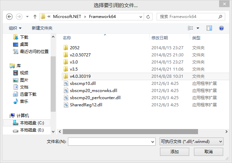
Task: Click sidebar scrollbar up arrow
Action: pyautogui.click(x=53, y=37)
